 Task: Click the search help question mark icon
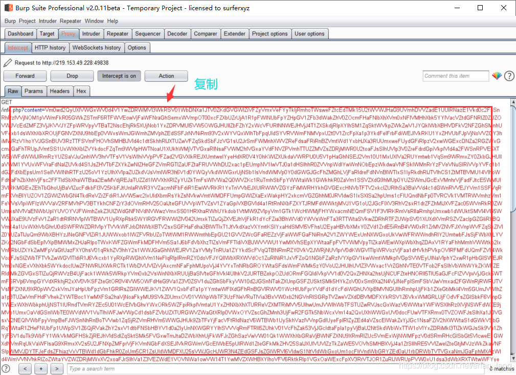click(x=6, y=369)
